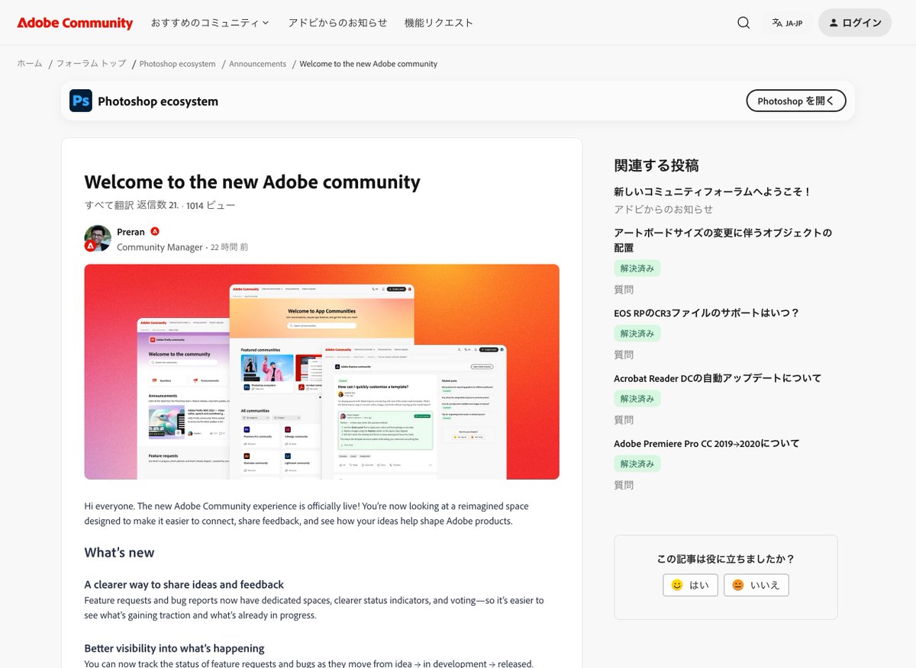Screen dimensions: 916x668
Task: Click Better visibility into what's happening heading
Action: (x=175, y=649)
